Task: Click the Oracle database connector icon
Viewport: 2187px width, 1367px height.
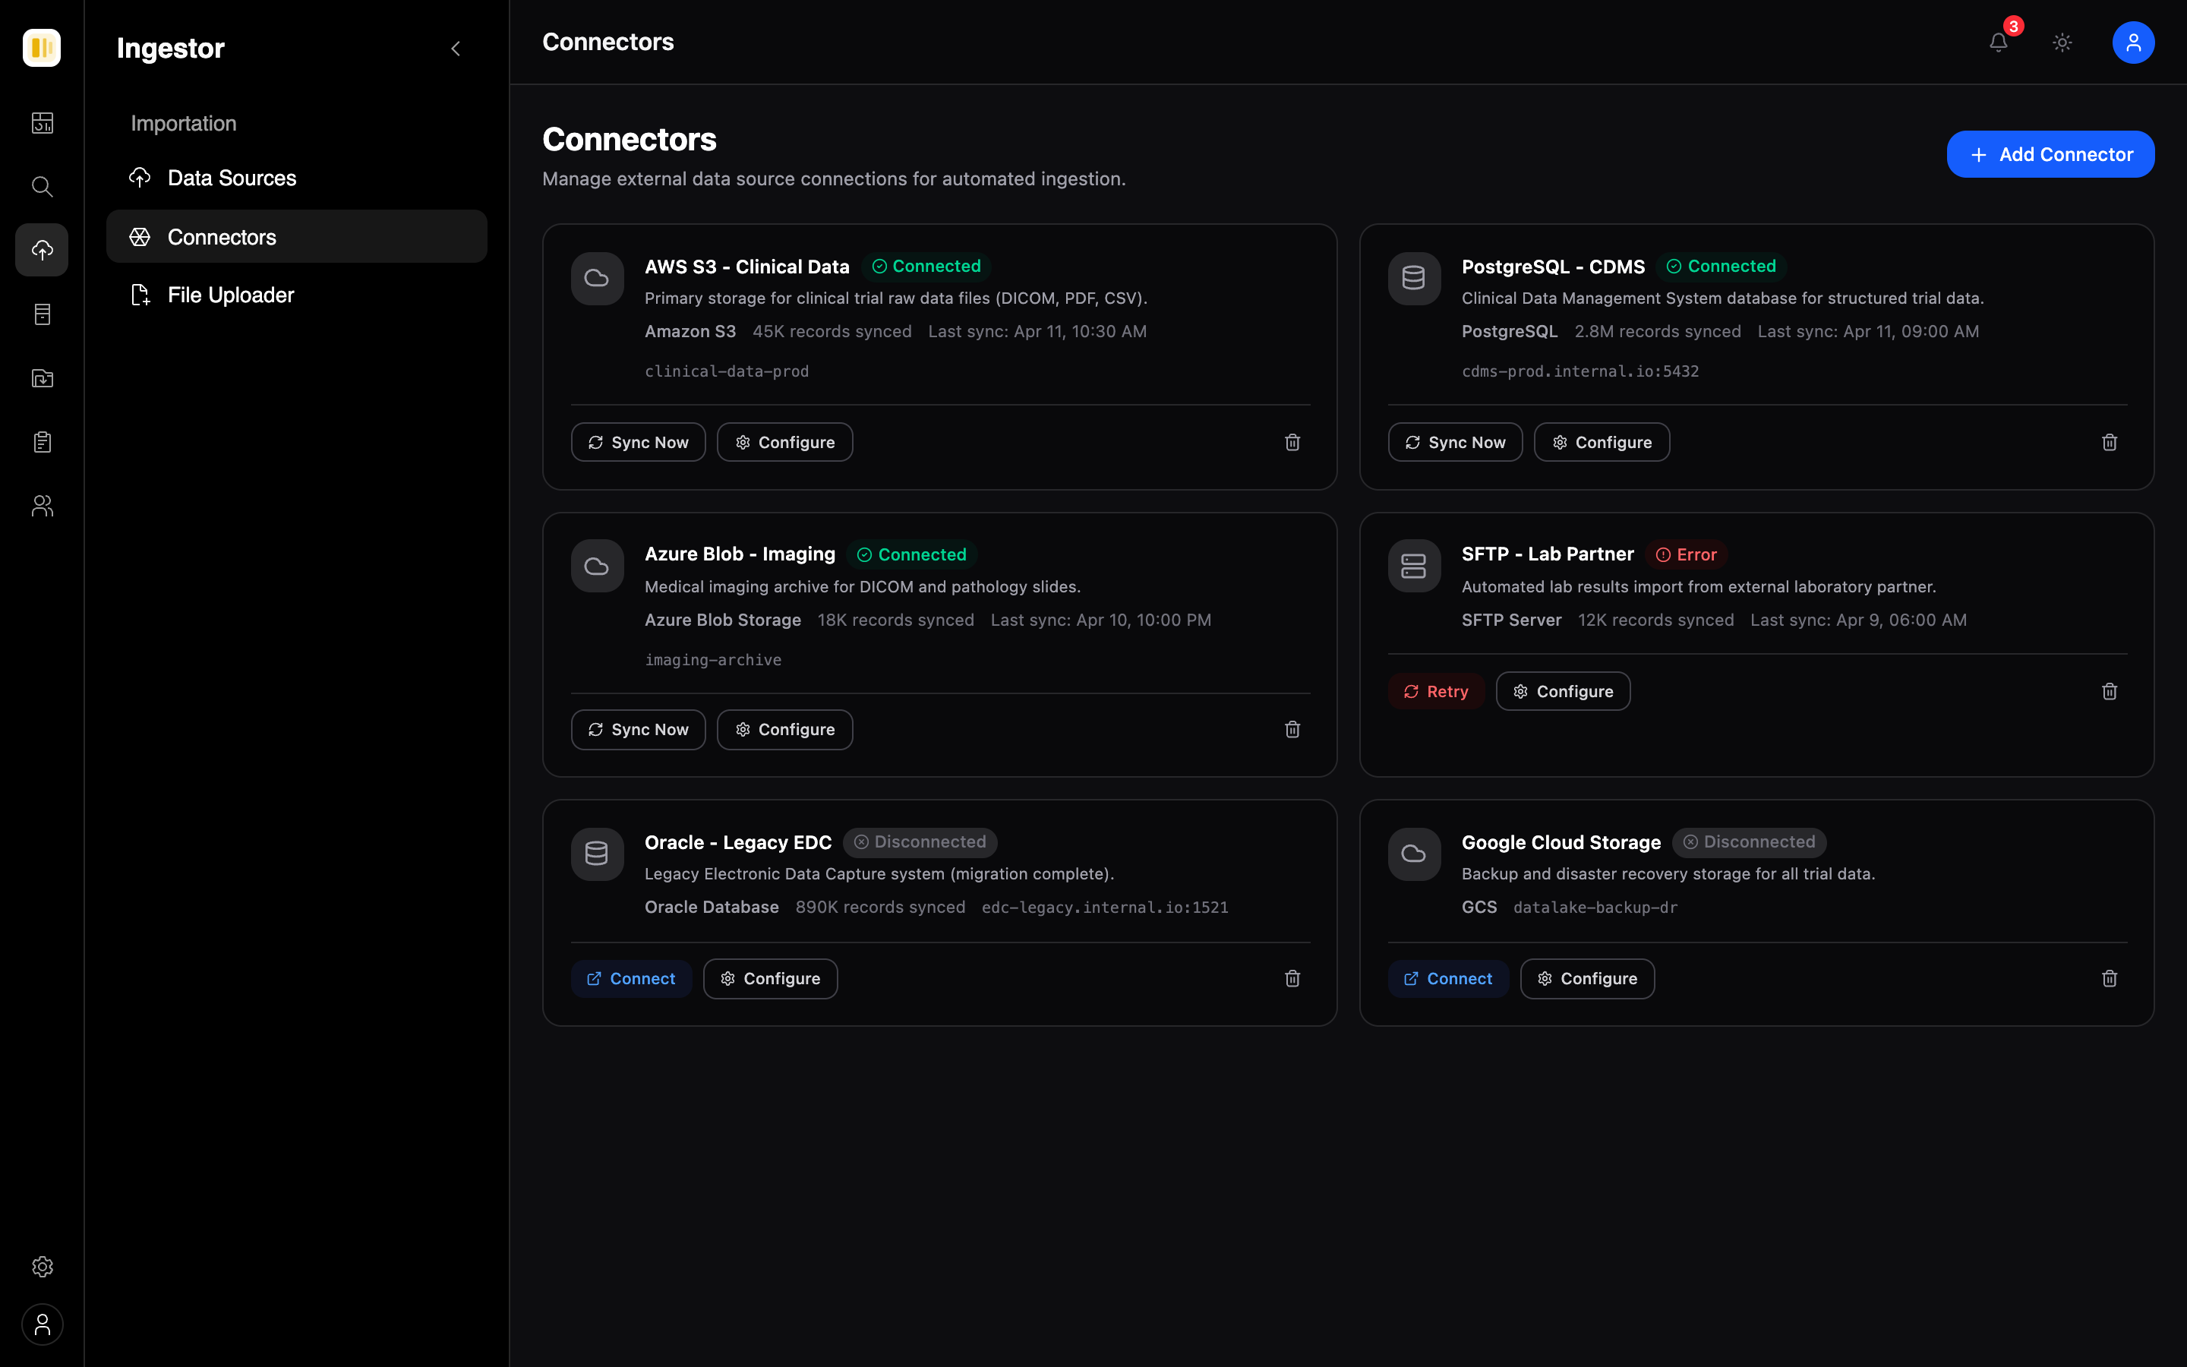Action: tap(596, 854)
